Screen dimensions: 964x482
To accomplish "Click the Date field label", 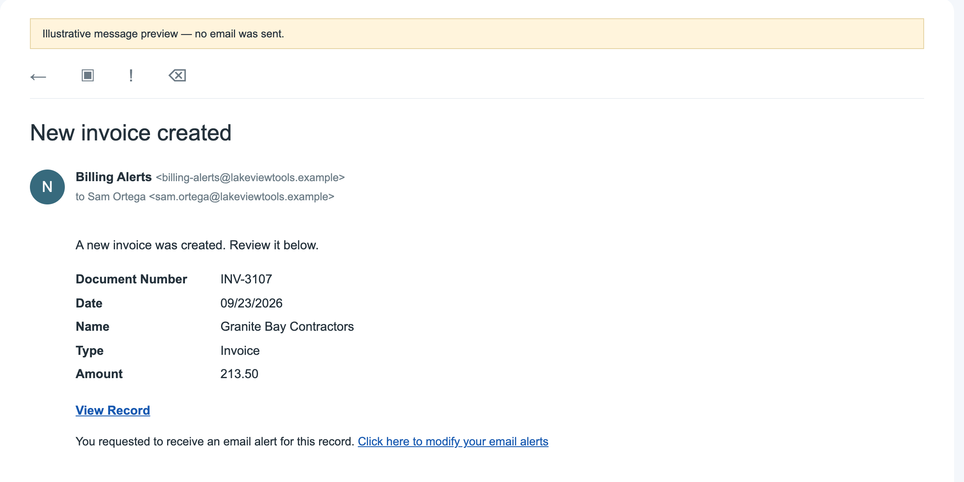I will tap(89, 303).
